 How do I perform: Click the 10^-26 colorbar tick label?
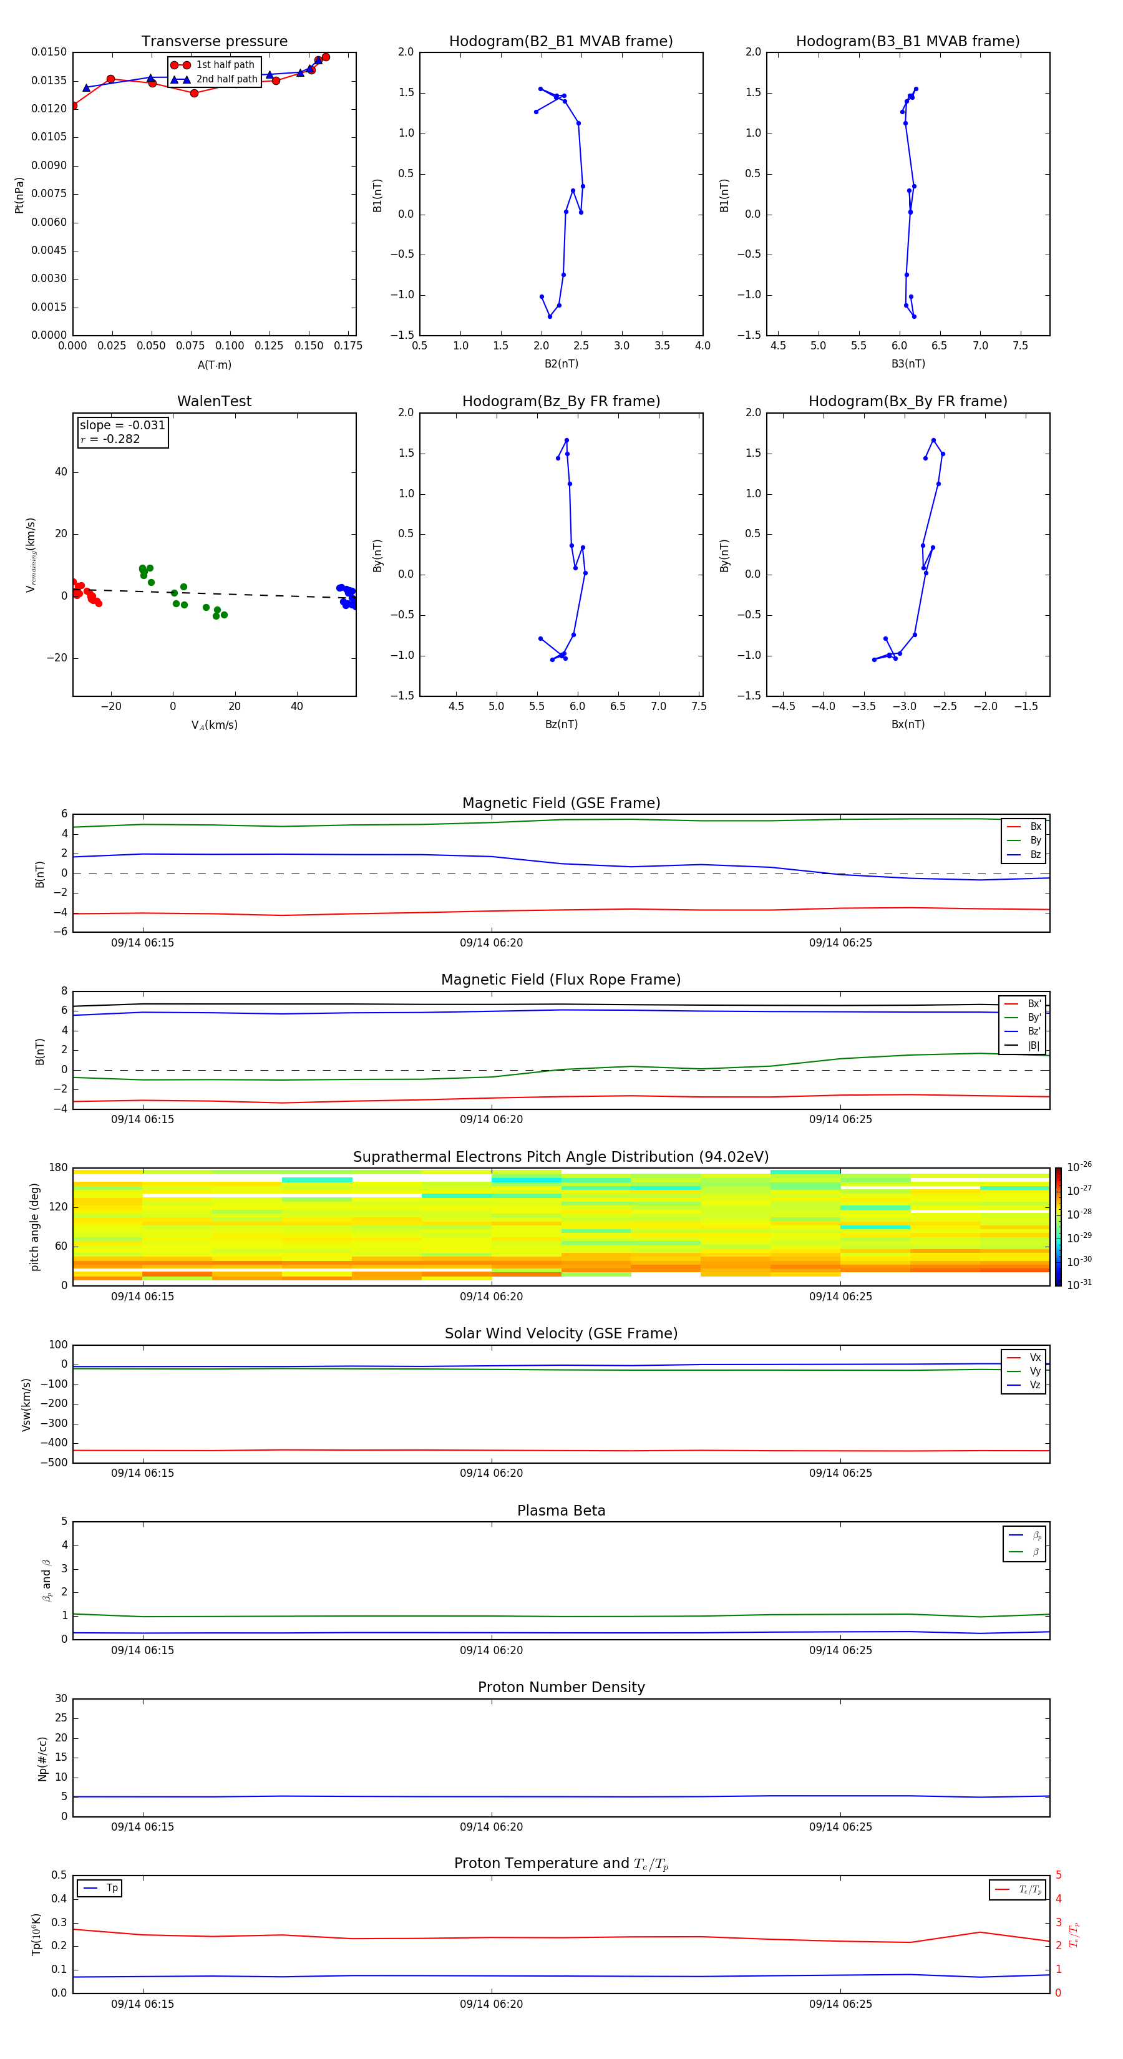[1079, 1167]
